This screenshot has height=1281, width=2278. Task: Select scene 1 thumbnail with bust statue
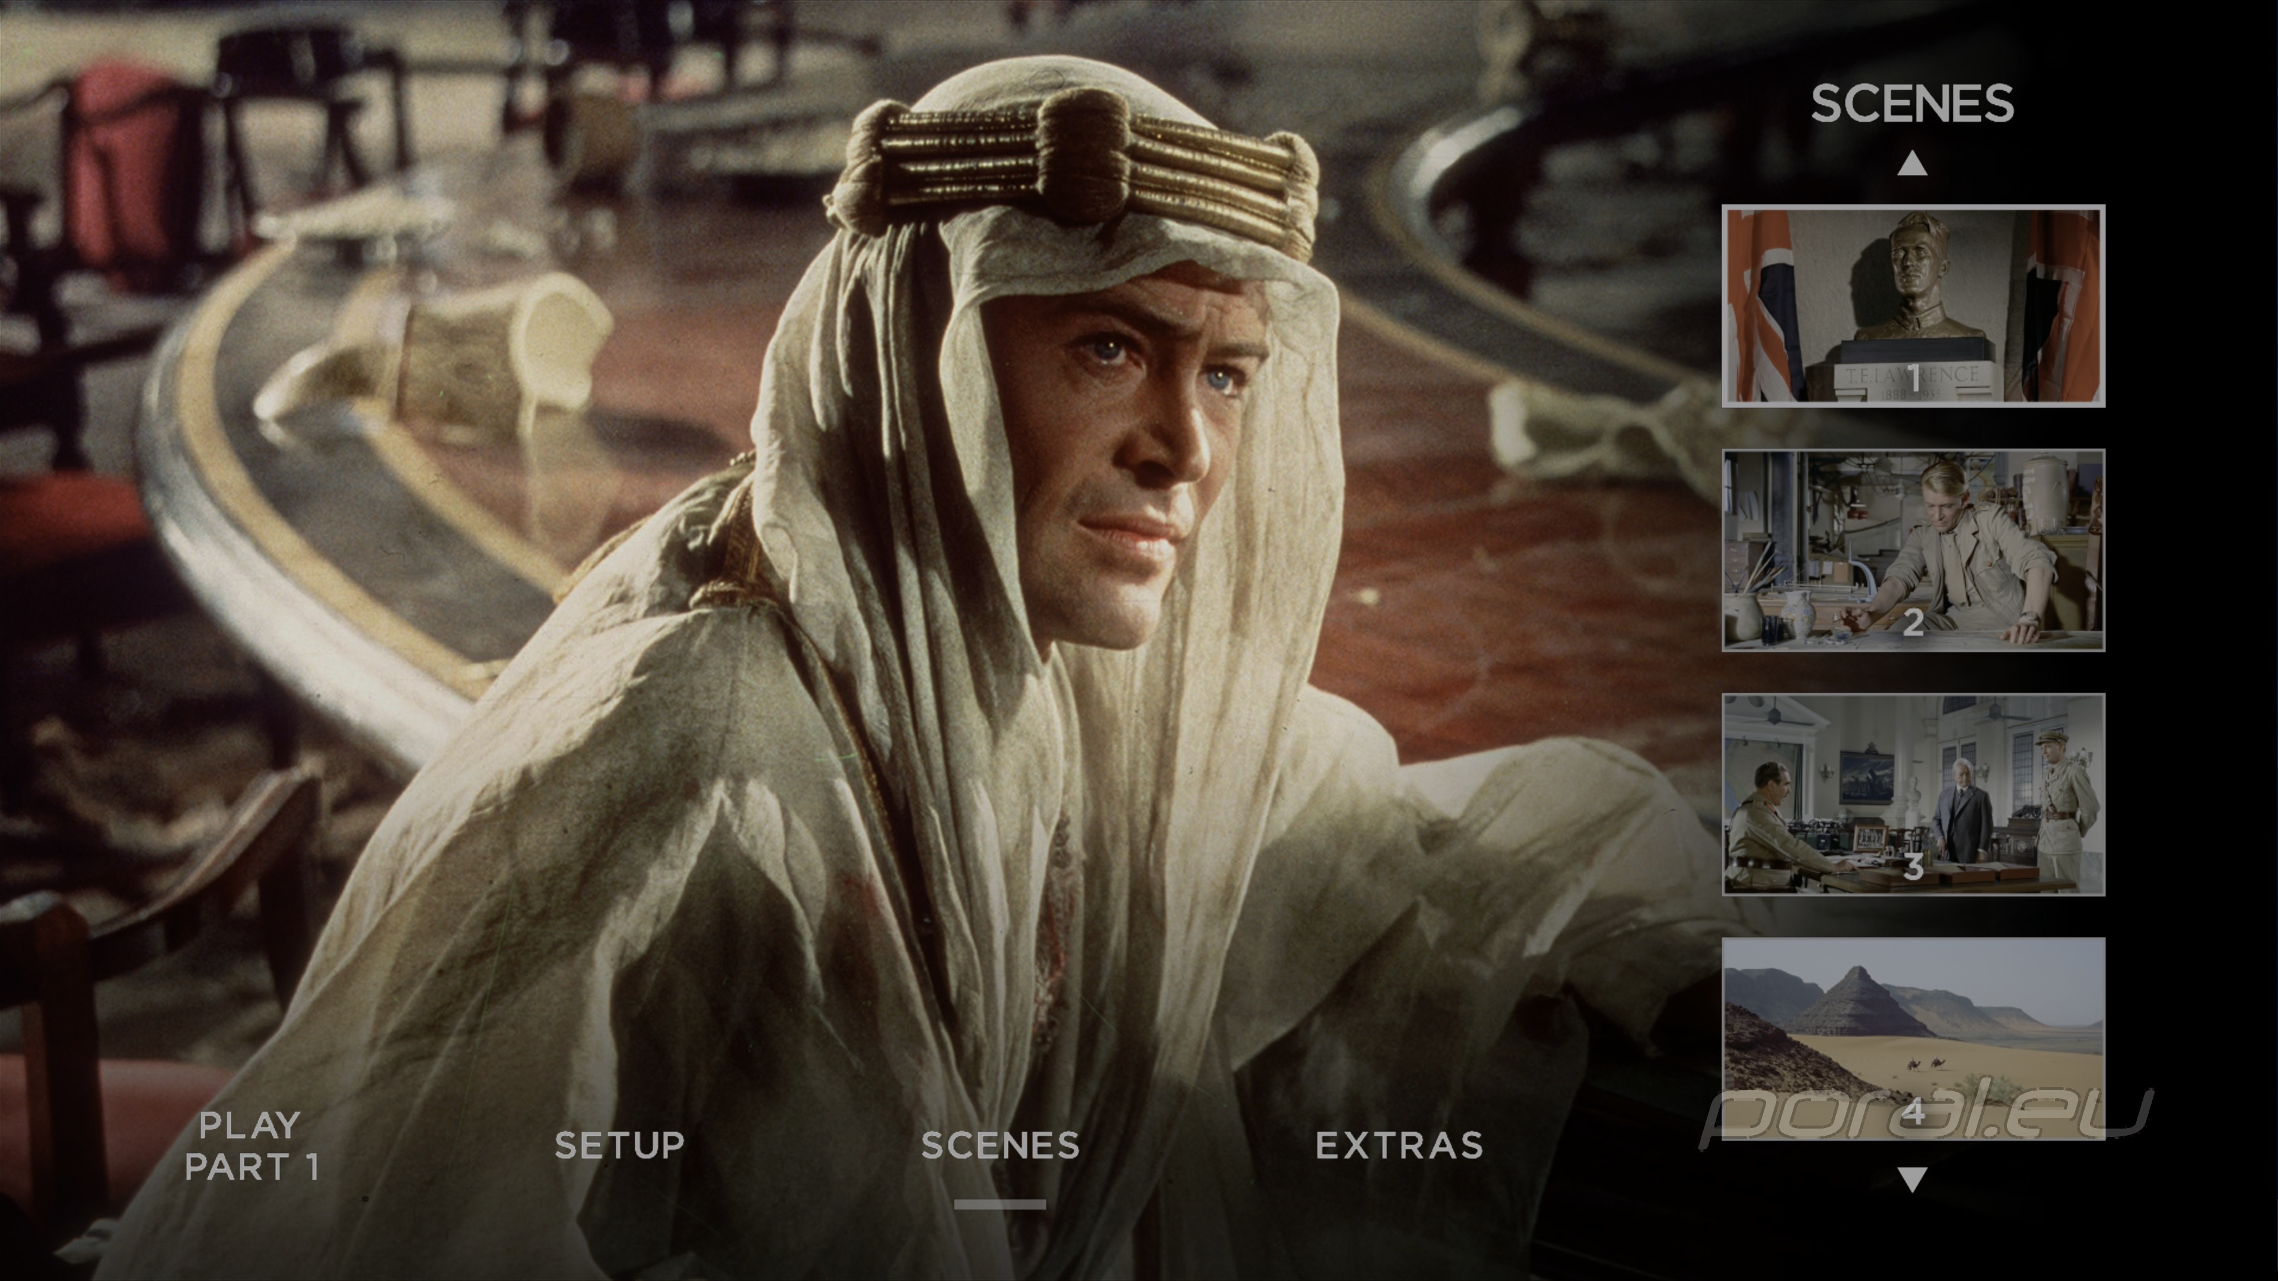pyautogui.click(x=1913, y=306)
